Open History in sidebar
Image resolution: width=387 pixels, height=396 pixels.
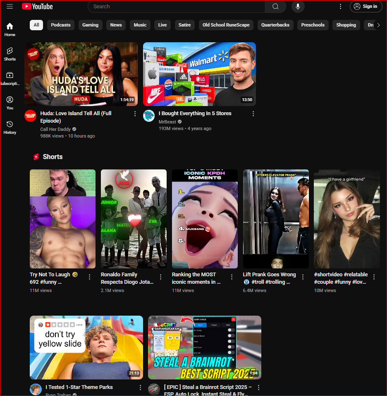10,128
